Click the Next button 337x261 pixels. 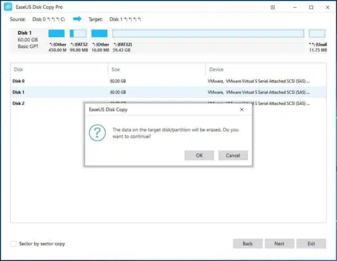tap(279, 244)
